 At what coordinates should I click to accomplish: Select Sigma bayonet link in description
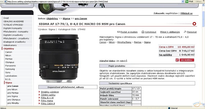(x=147, y=42)
